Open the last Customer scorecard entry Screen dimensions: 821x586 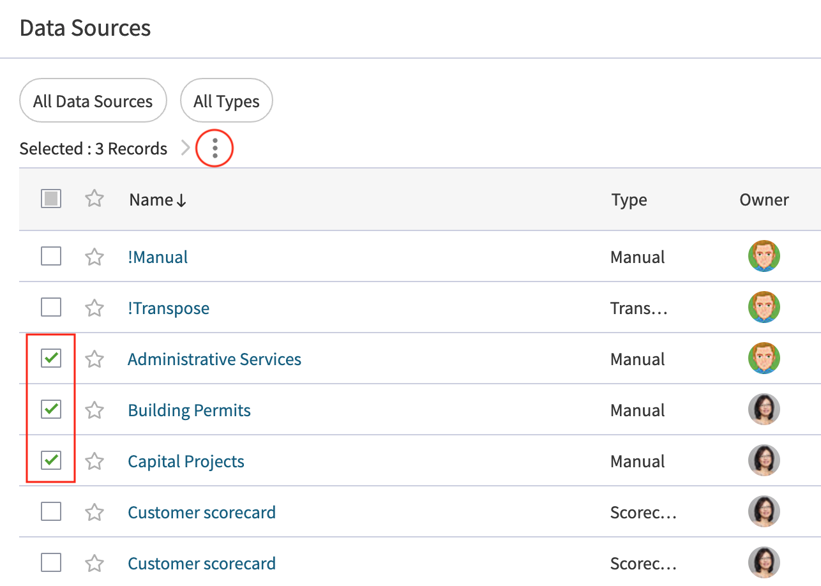pos(202,563)
